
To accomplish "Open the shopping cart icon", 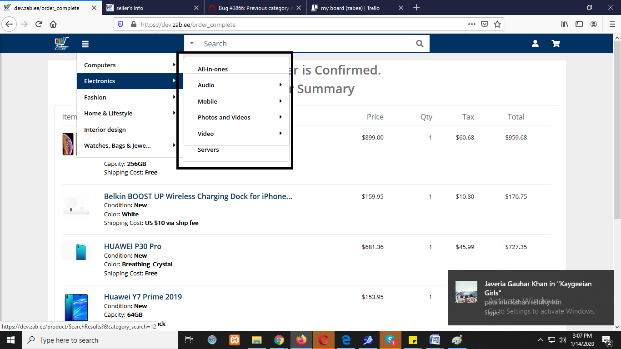I will point(556,44).
